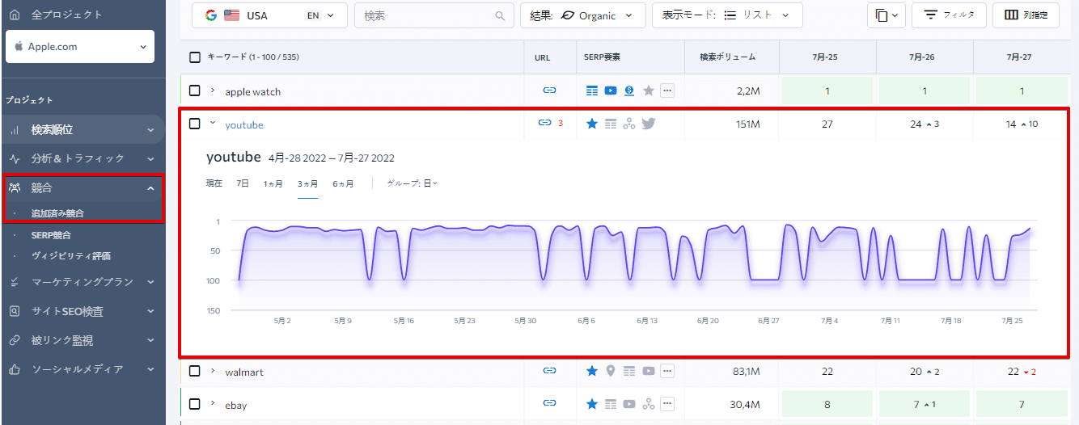Open the Apple.com project selector

[80, 47]
